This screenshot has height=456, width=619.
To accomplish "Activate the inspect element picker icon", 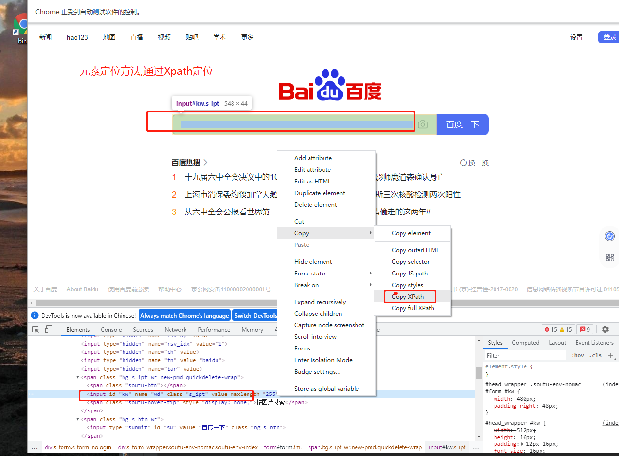I will [x=36, y=329].
